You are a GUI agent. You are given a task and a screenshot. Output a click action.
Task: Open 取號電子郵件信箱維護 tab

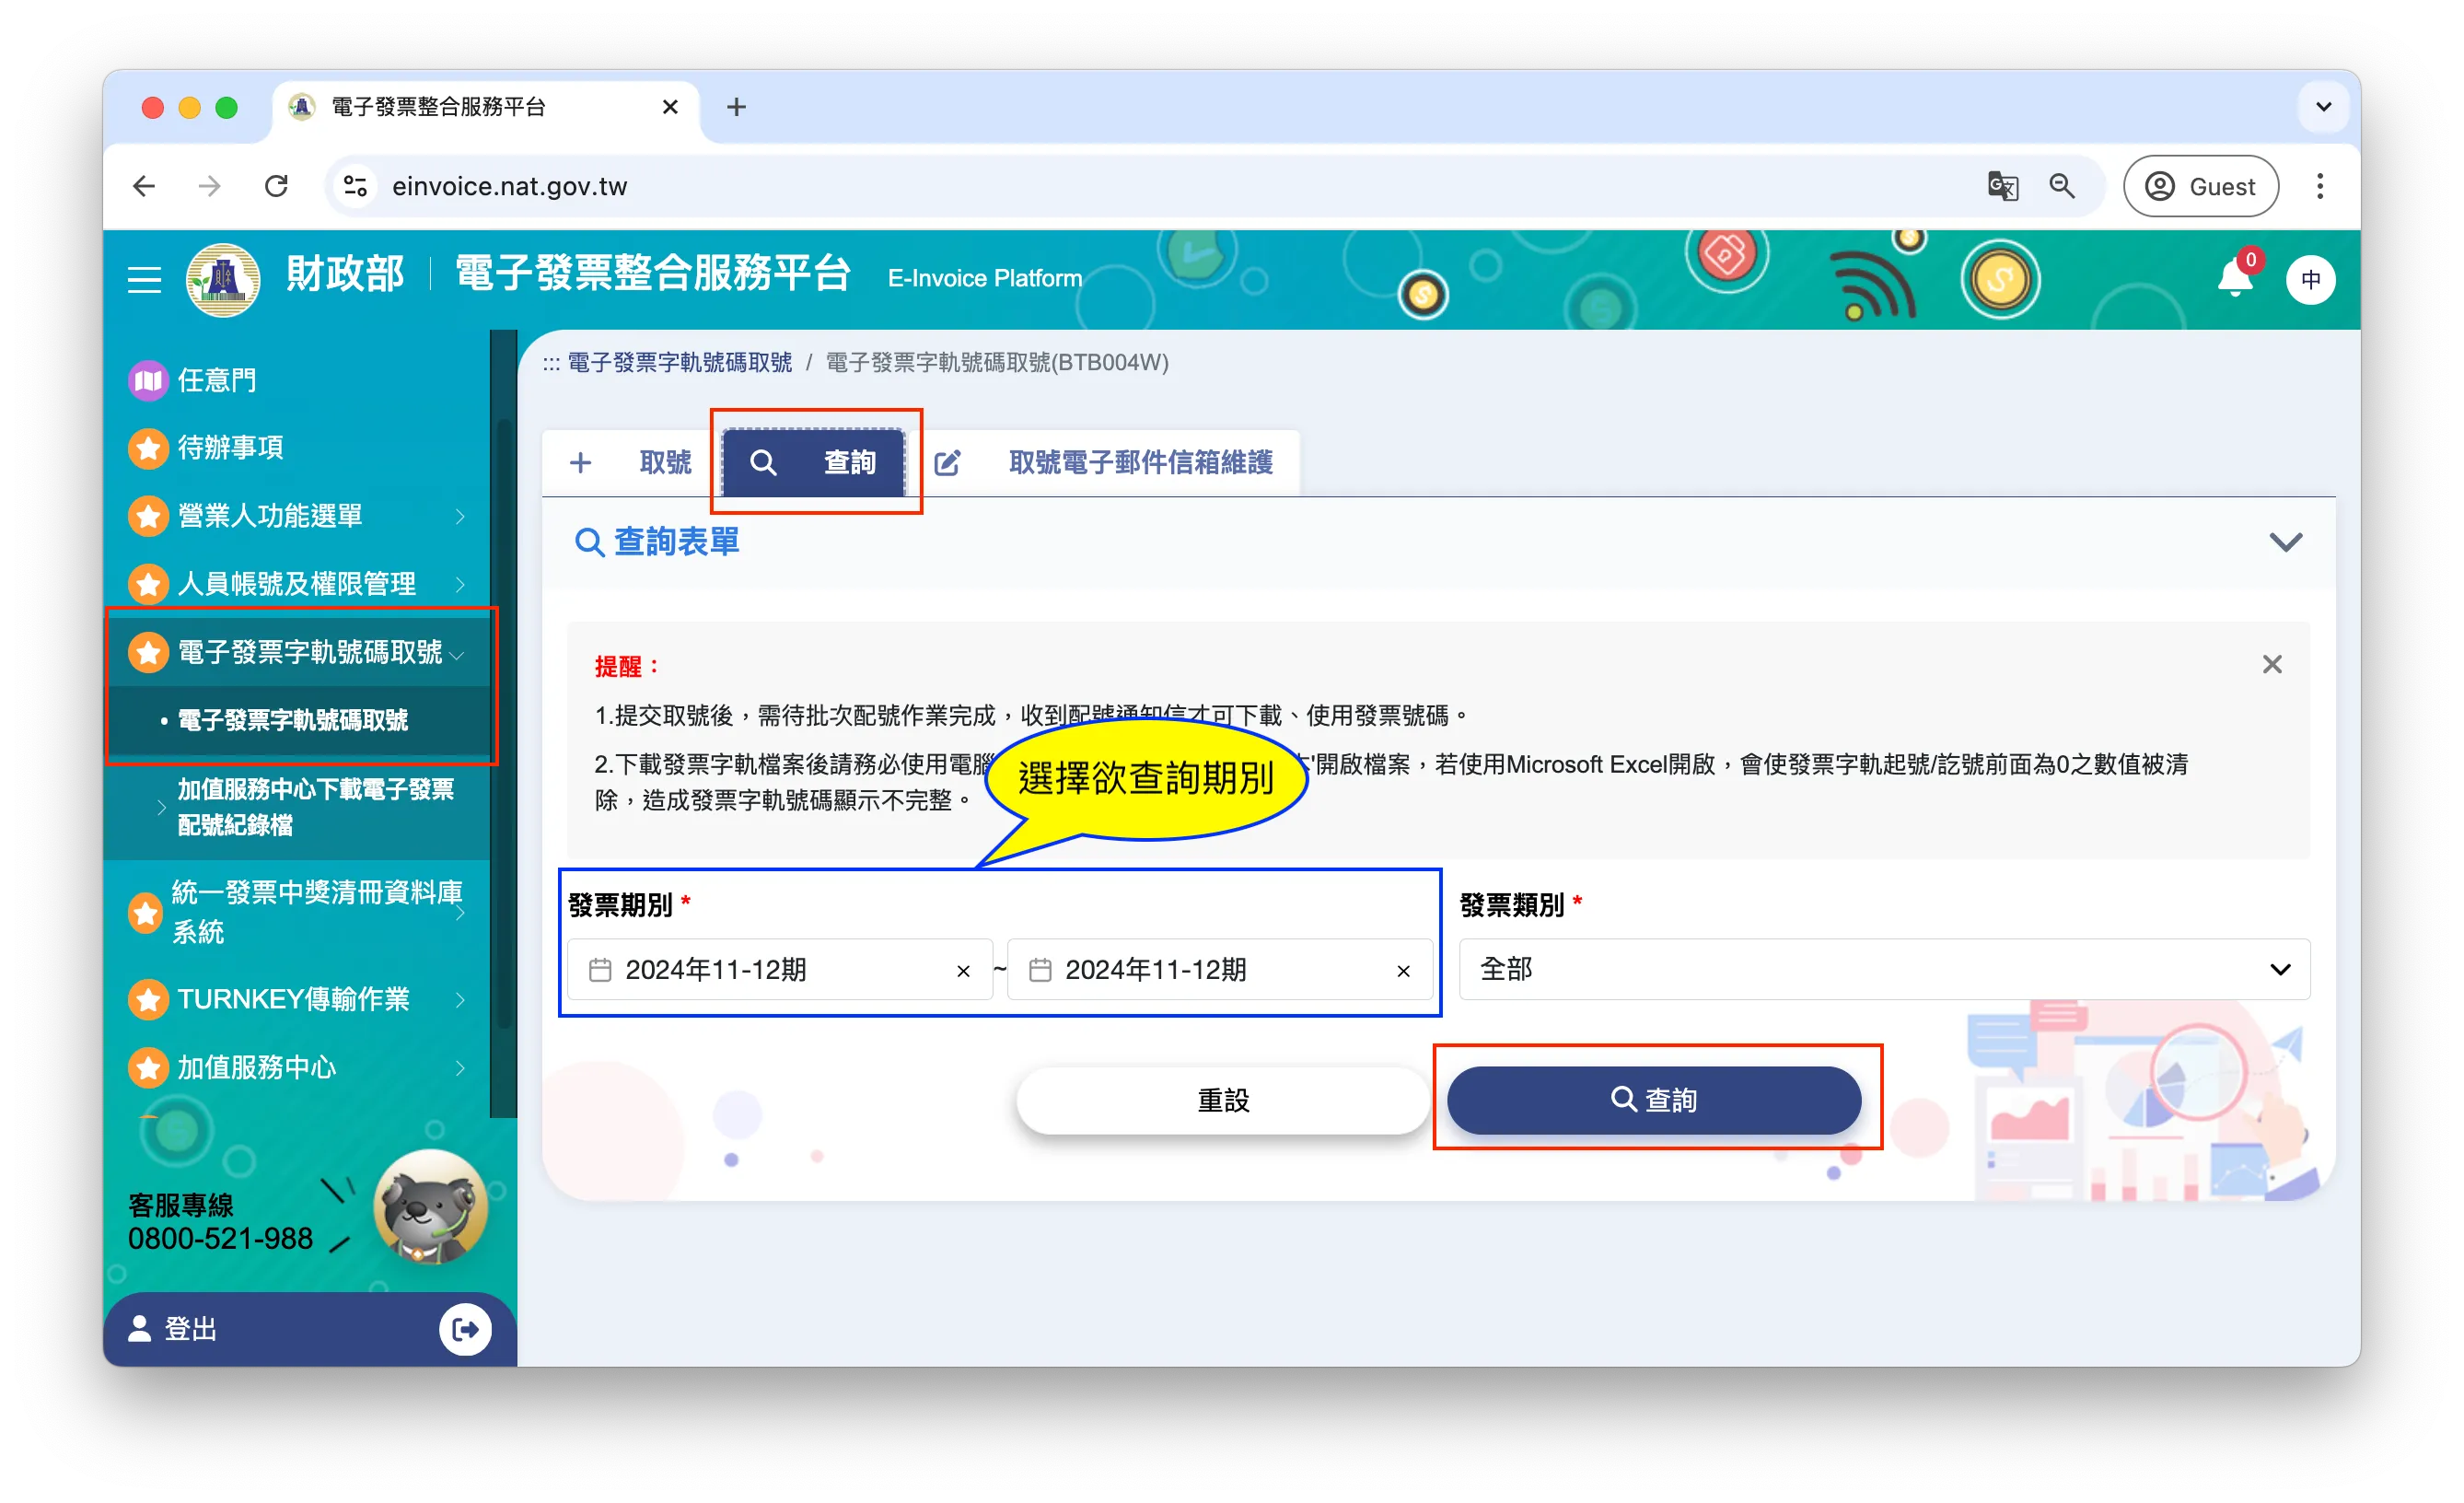1104,462
